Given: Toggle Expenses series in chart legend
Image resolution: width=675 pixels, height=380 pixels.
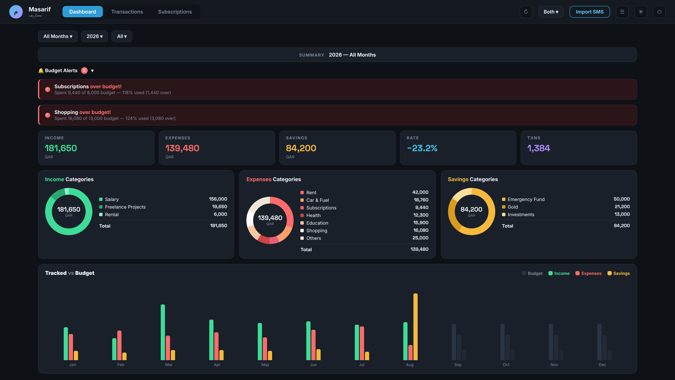Looking at the screenshot, I should click(x=588, y=274).
